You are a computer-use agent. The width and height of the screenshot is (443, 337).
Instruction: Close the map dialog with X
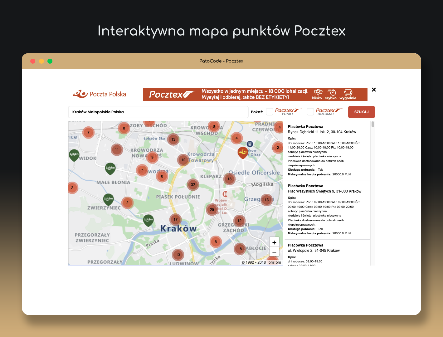point(374,90)
